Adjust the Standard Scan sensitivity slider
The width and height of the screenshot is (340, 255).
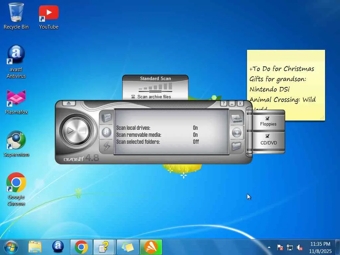pyautogui.click(x=155, y=91)
